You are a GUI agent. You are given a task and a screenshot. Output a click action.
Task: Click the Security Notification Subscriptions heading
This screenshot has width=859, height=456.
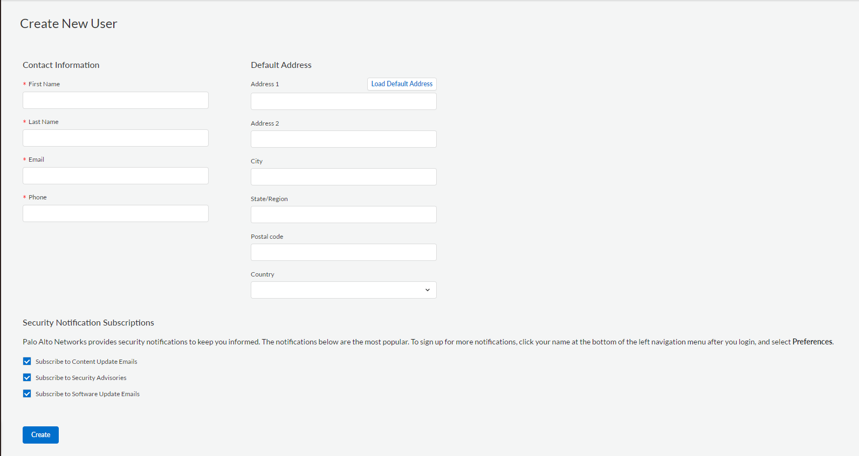[88, 323]
